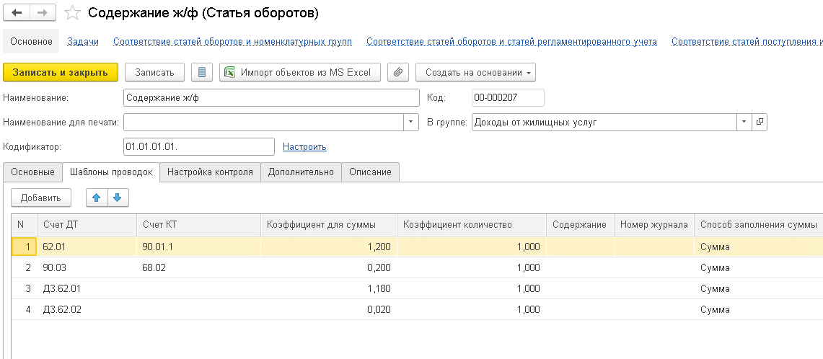Open the 'Дополнительно' tab
The width and height of the screenshot is (823, 359).
[301, 172]
